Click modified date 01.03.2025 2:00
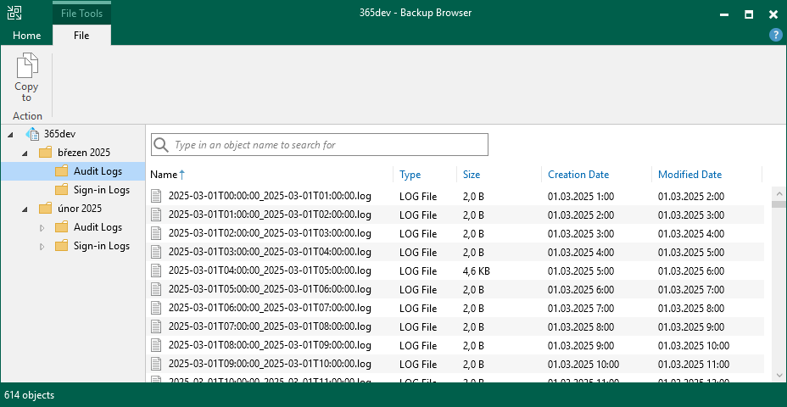Screen dimensions: 787x407 691,196
